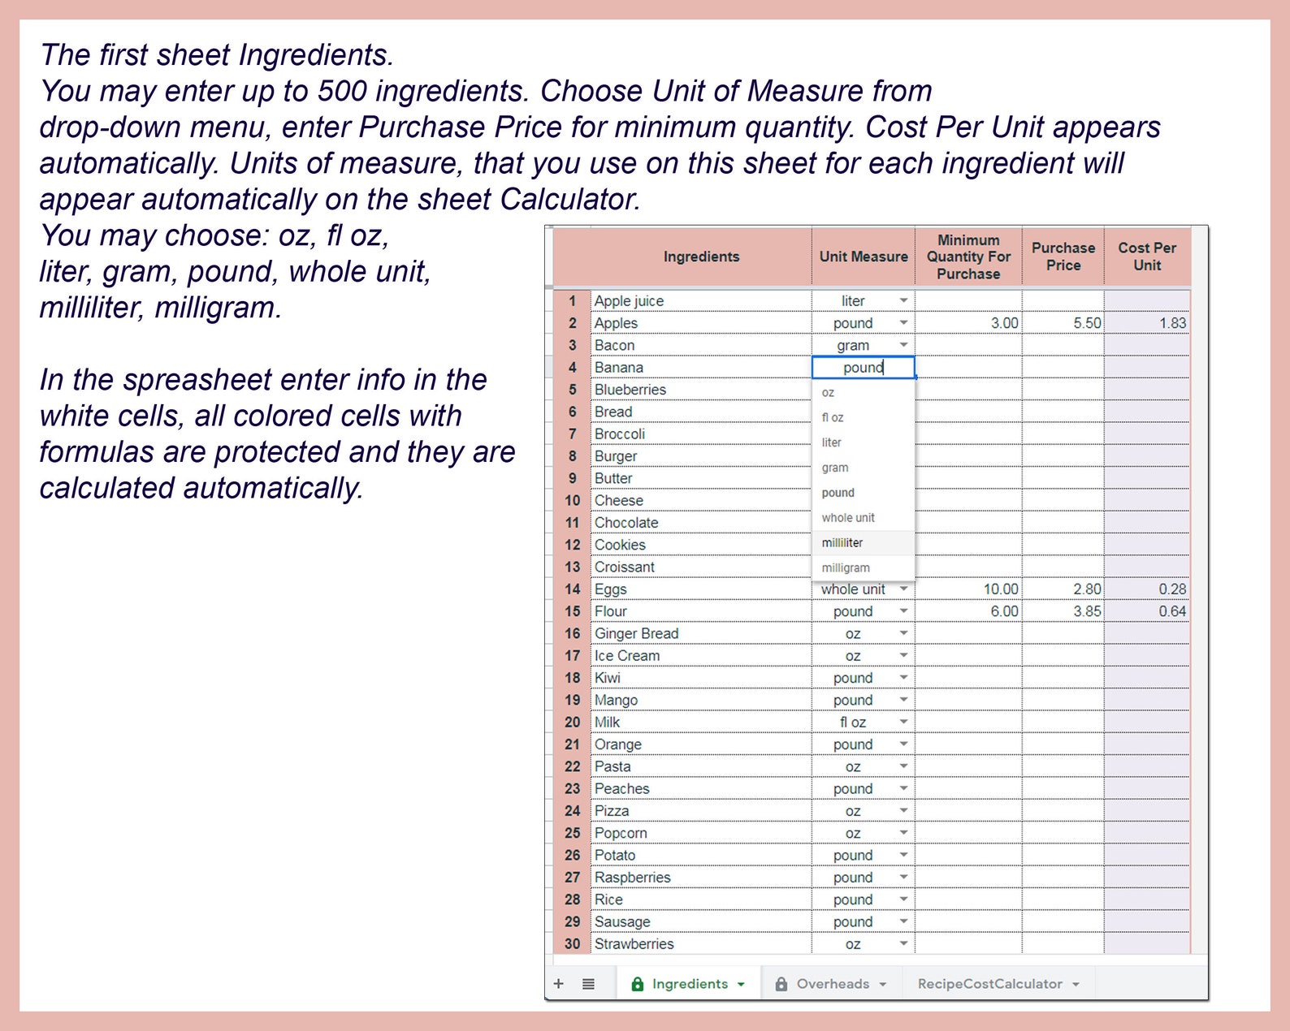Open Ingredients tab dropdown arrow
The height and width of the screenshot is (1031, 1290).
(741, 984)
